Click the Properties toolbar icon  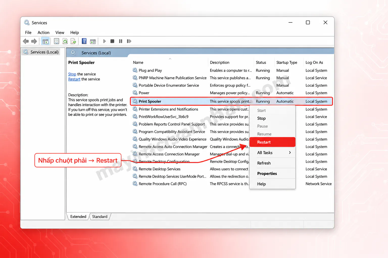point(57,41)
